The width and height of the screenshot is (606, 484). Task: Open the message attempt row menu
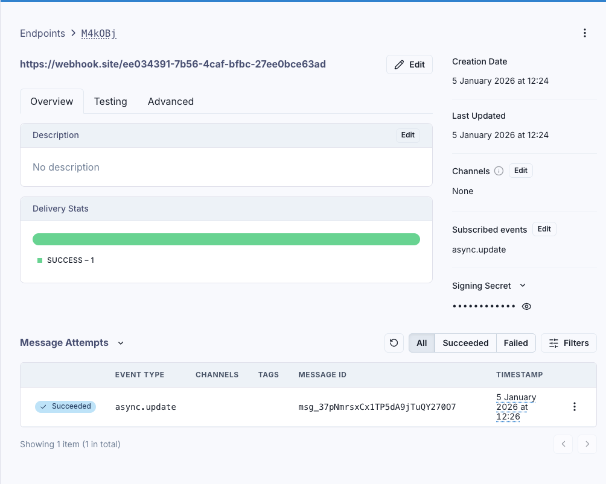[x=574, y=407]
